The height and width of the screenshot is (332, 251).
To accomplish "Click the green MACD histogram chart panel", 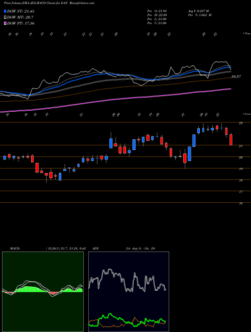I will click(x=43, y=292).
